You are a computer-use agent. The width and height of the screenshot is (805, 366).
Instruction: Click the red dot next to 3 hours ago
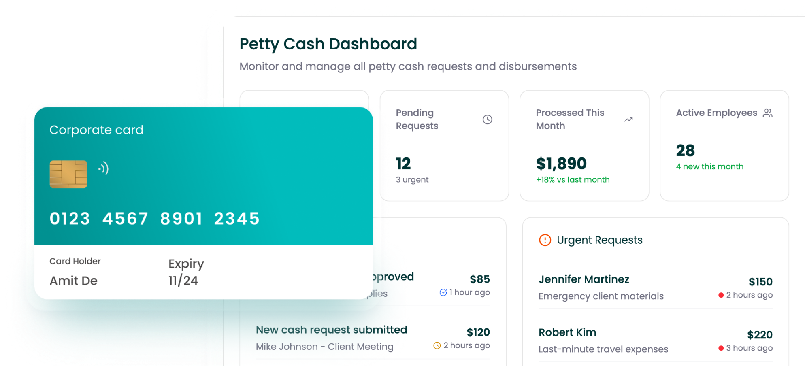(721, 348)
